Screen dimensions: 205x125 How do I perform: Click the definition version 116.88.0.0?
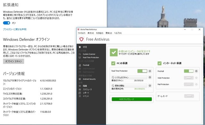click(45, 112)
